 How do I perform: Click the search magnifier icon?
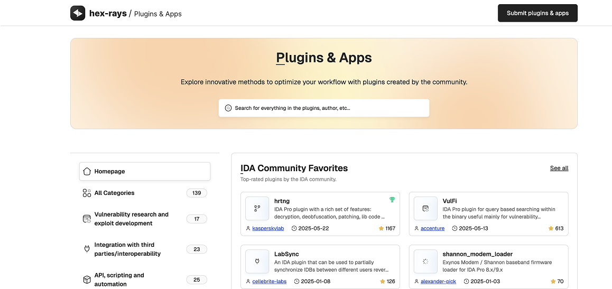228,108
